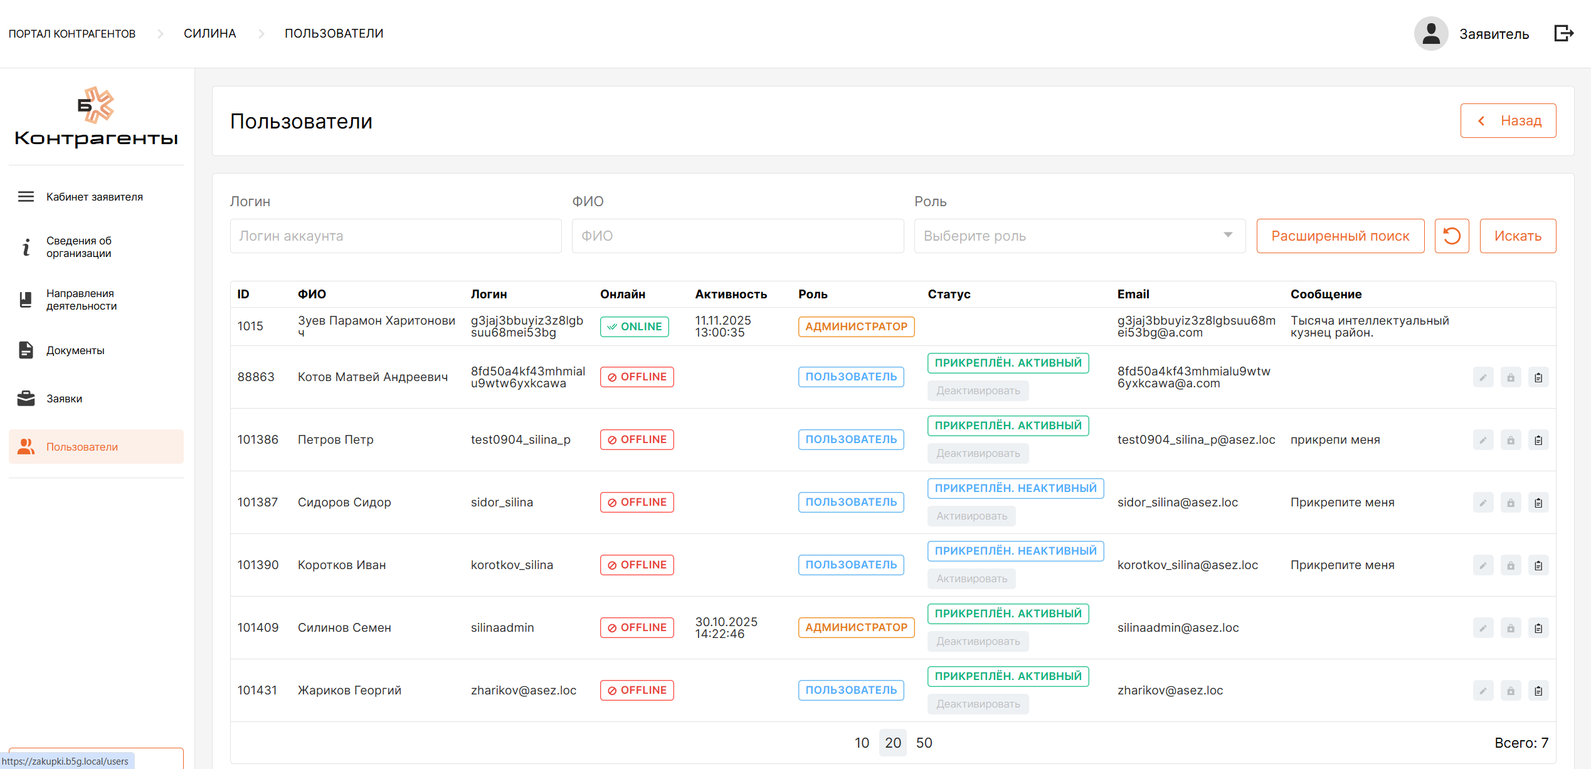Click pencil edit icon for Силинов Семен
Image resolution: width=1591 pixels, height=769 pixels.
point(1483,628)
